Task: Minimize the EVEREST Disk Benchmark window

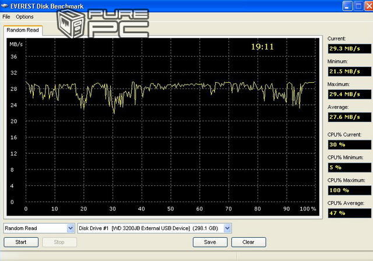Action: coord(347,6)
